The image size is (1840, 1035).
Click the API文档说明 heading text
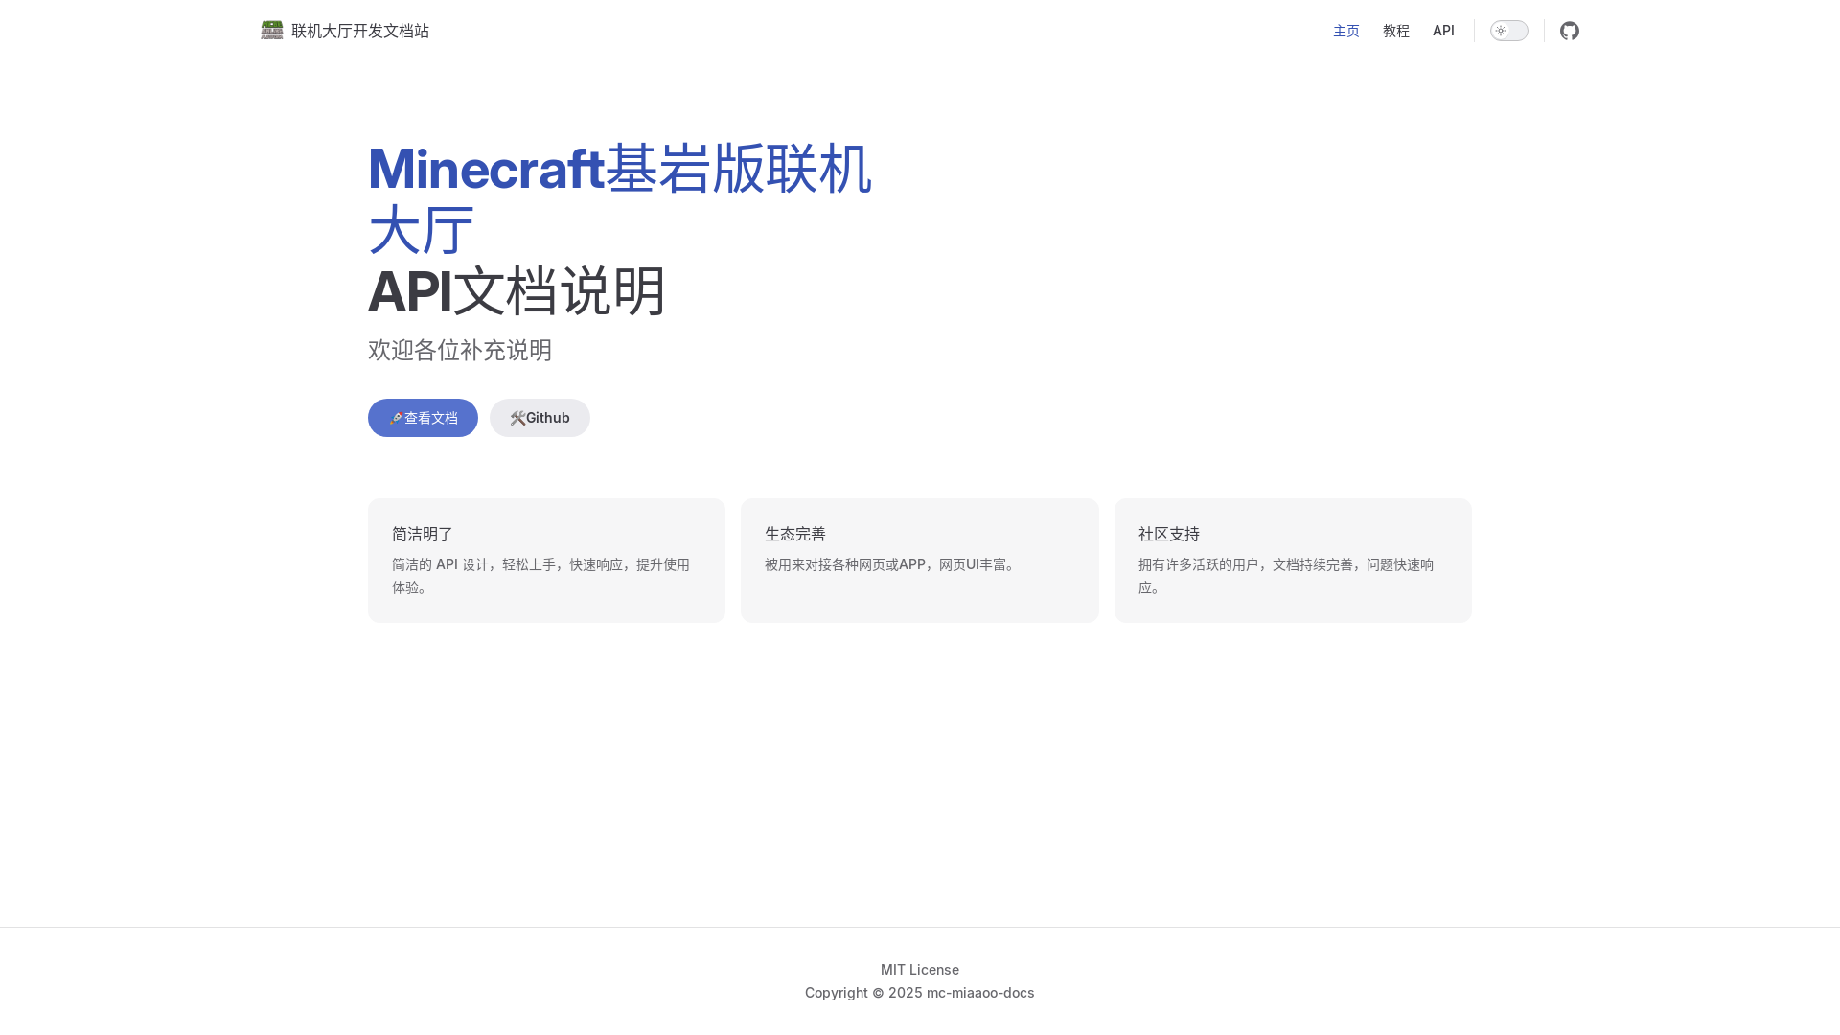click(517, 290)
